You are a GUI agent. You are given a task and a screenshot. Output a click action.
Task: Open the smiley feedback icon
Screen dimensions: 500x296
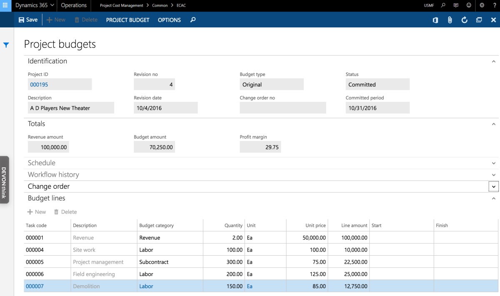pos(469,5)
